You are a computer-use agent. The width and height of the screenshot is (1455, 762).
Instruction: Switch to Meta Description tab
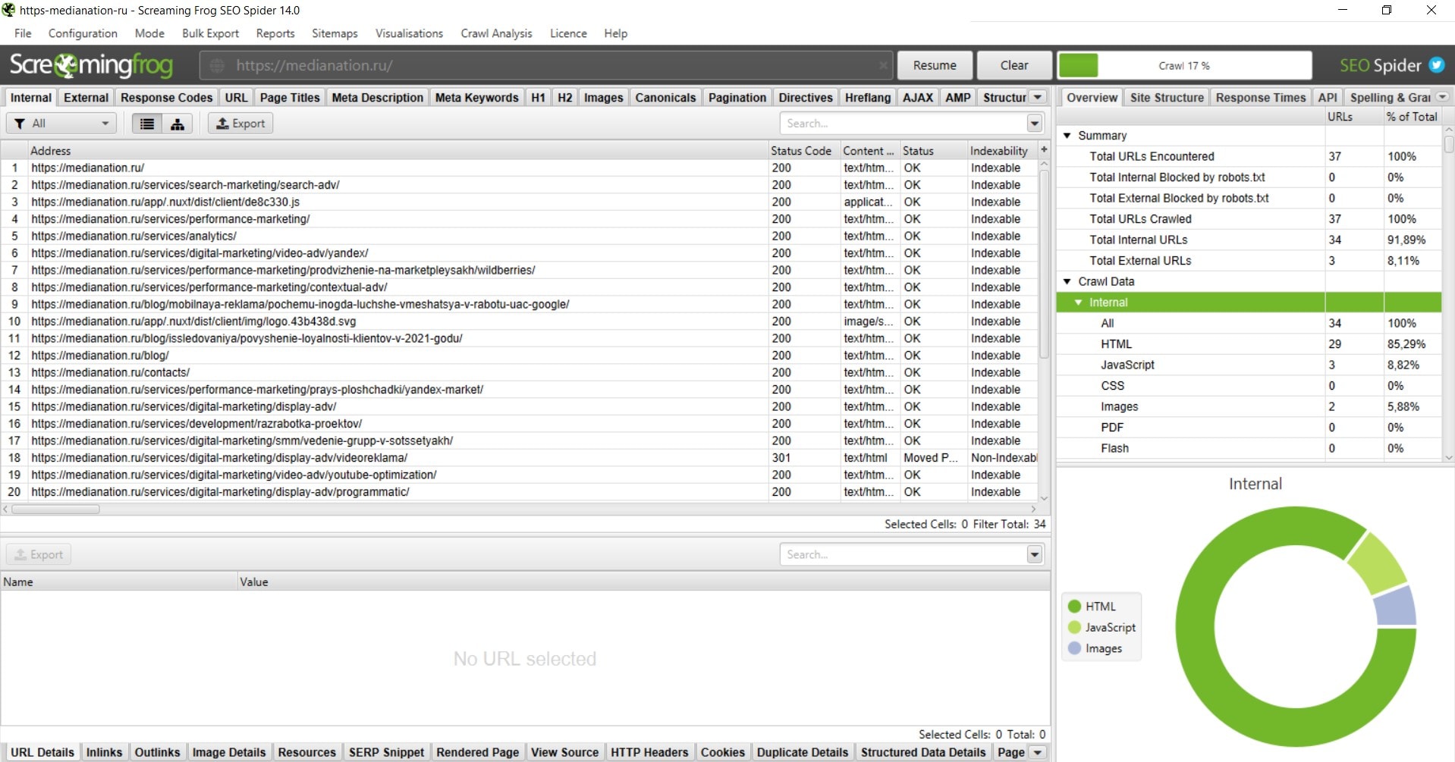[377, 98]
